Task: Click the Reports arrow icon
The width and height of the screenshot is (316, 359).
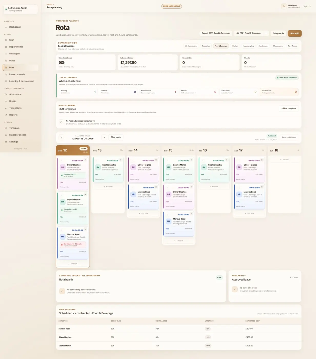Action: [6, 115]
